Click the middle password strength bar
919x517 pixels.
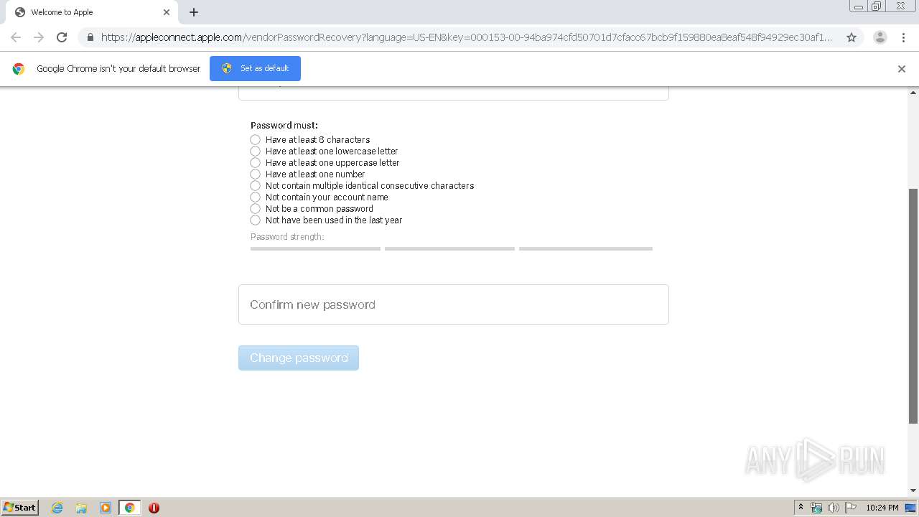pyautogui.click(x=449, y=248)
